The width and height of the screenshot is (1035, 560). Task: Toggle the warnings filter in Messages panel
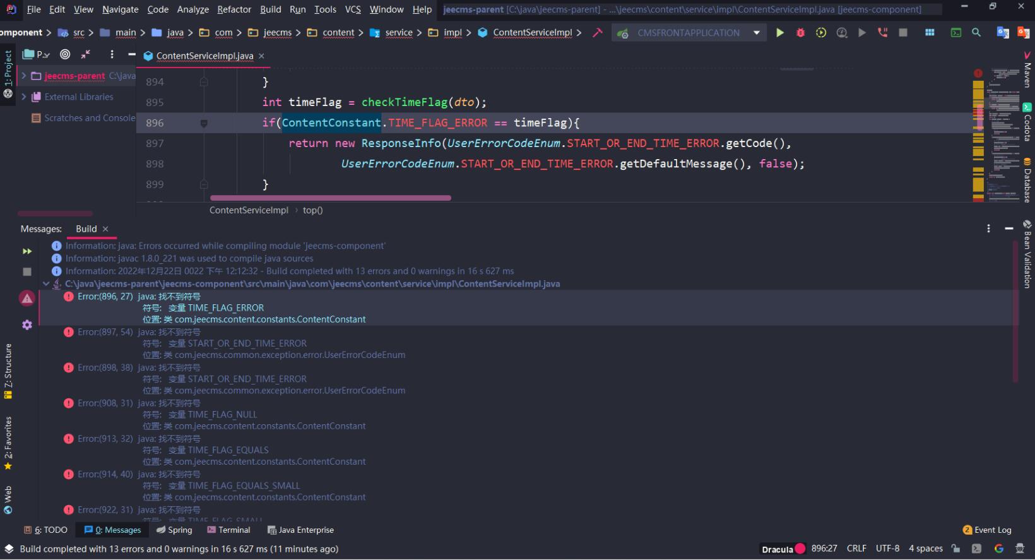coord(27,299)
